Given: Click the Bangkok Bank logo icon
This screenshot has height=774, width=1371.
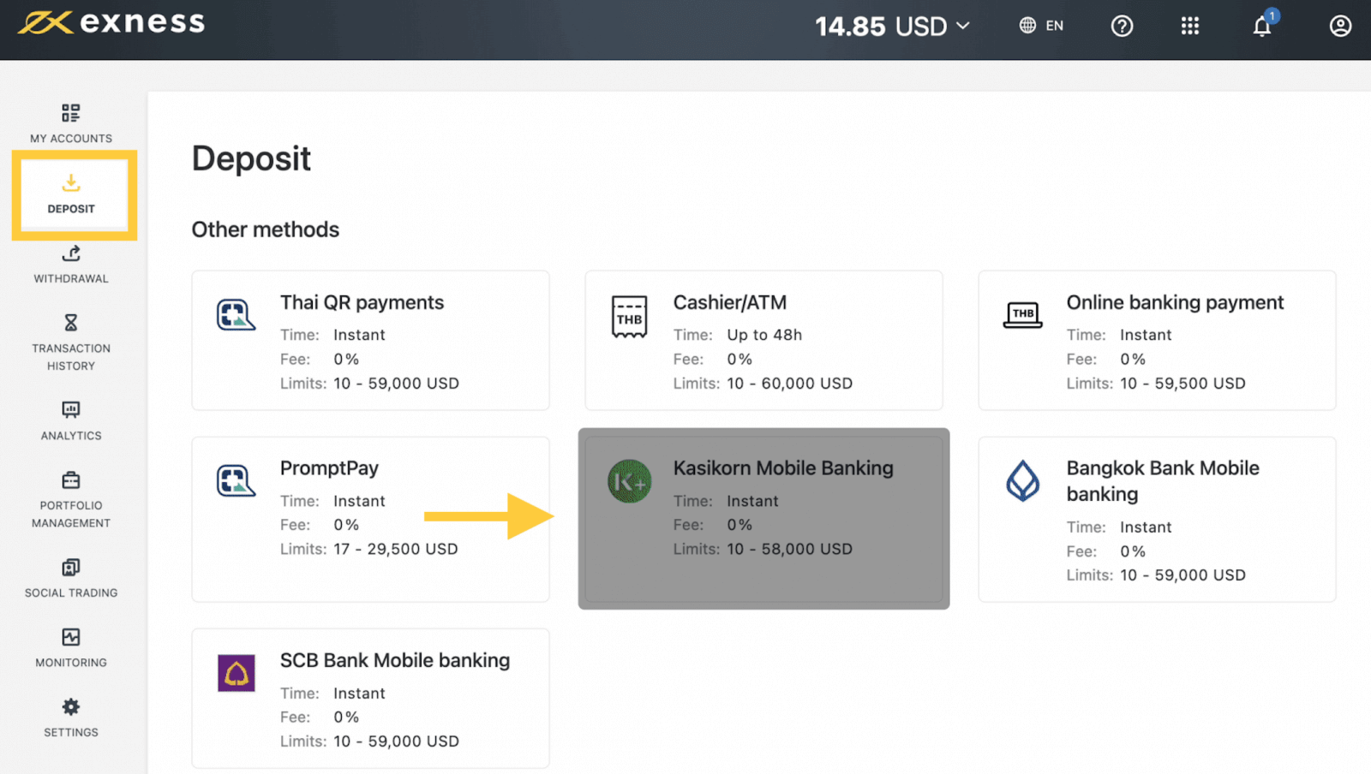Looking at the screenshot, I should 1022,480.
